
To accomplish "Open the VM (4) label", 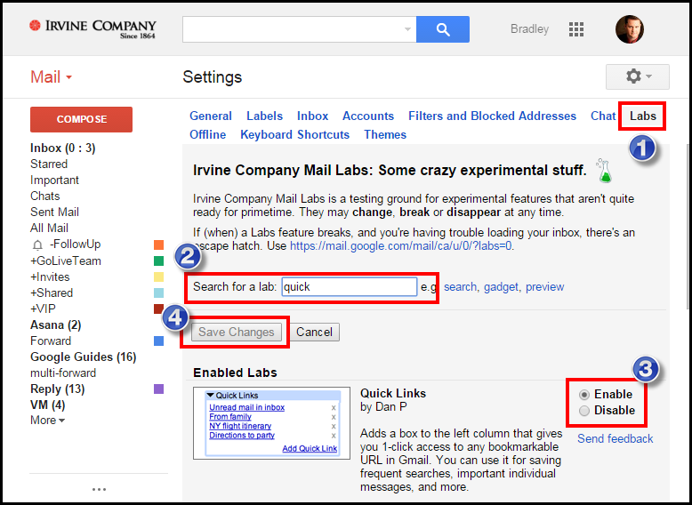I will [x=48, y=405].
